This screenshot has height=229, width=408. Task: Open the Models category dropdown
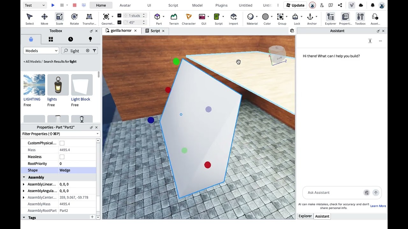41,51
